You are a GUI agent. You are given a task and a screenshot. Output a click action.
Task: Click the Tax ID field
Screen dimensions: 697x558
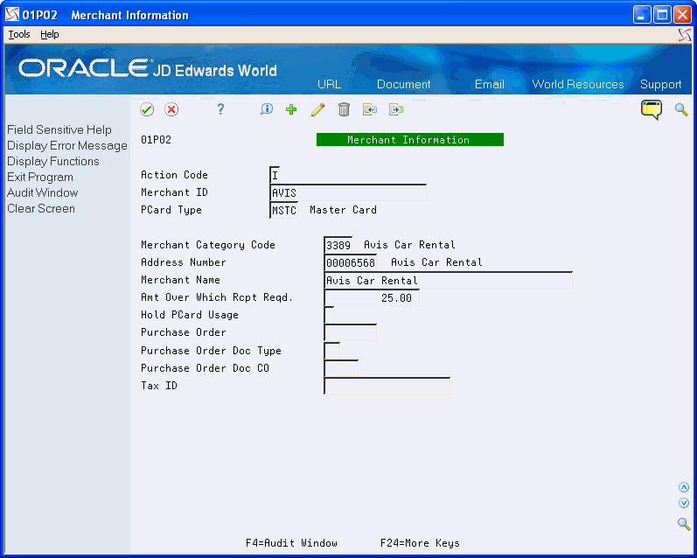(x=387, y=386)
